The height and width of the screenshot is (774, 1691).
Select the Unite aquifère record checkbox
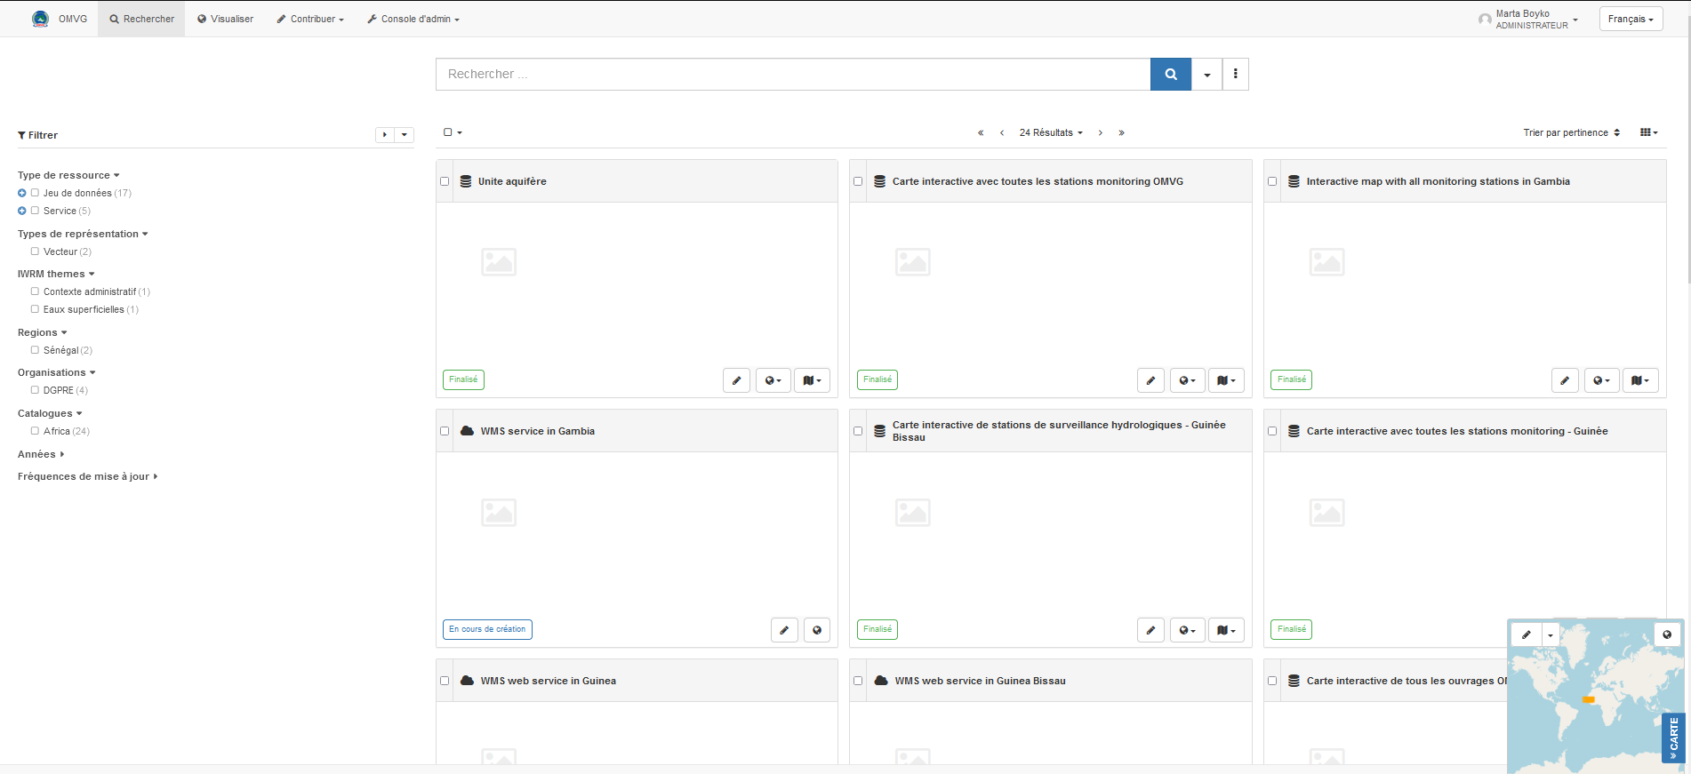[445, 181]
